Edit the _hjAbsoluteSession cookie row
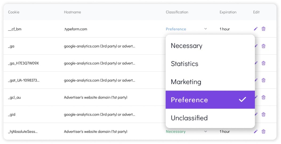Viewport: 281px width, 144px height. 256,131
